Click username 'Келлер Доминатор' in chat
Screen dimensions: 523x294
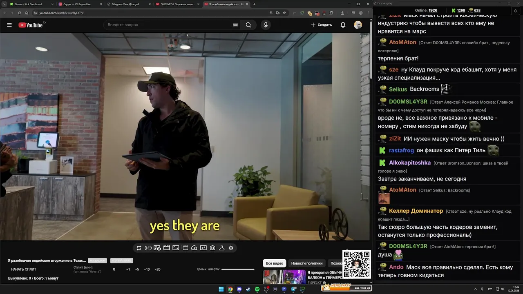416,211
